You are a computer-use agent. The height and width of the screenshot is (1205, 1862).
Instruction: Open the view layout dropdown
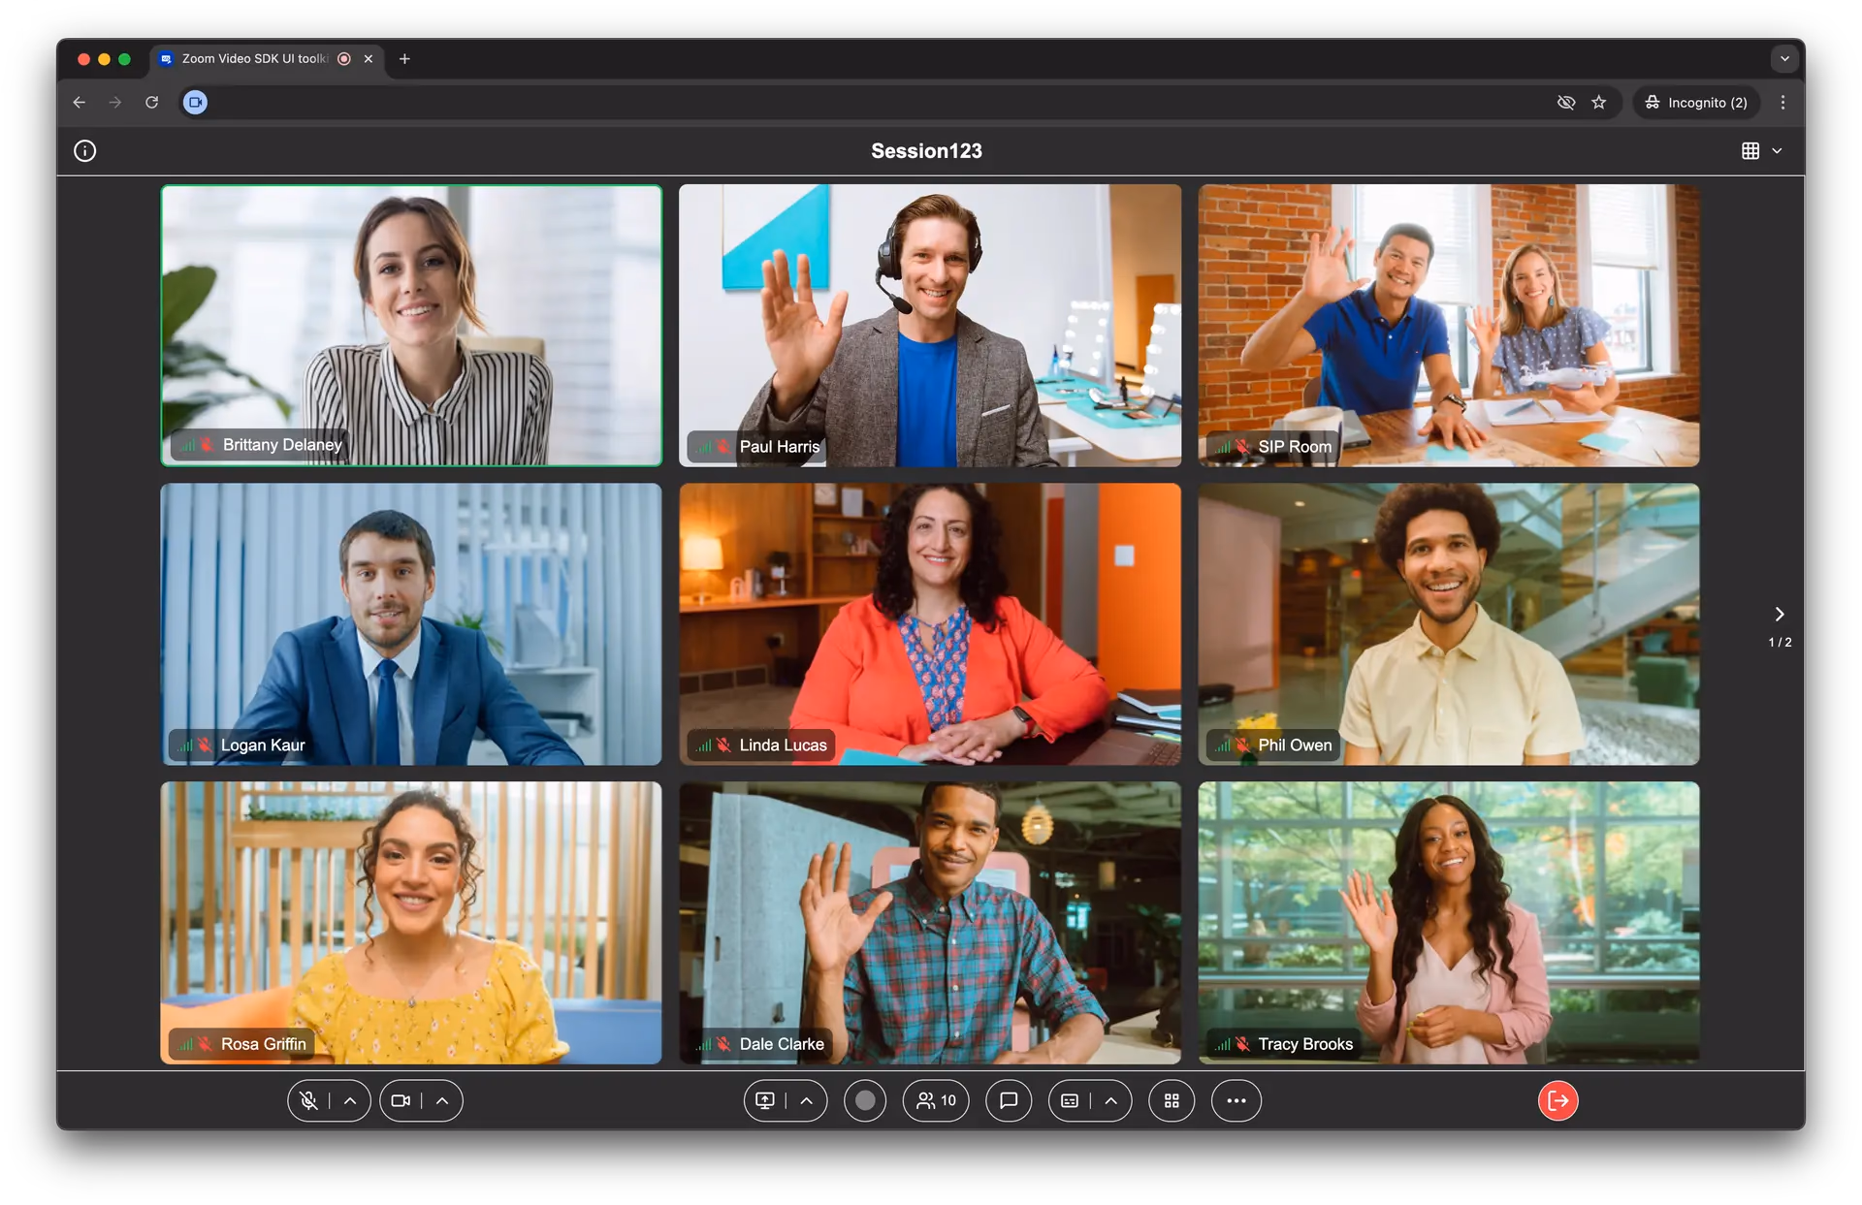(1776, 150)
